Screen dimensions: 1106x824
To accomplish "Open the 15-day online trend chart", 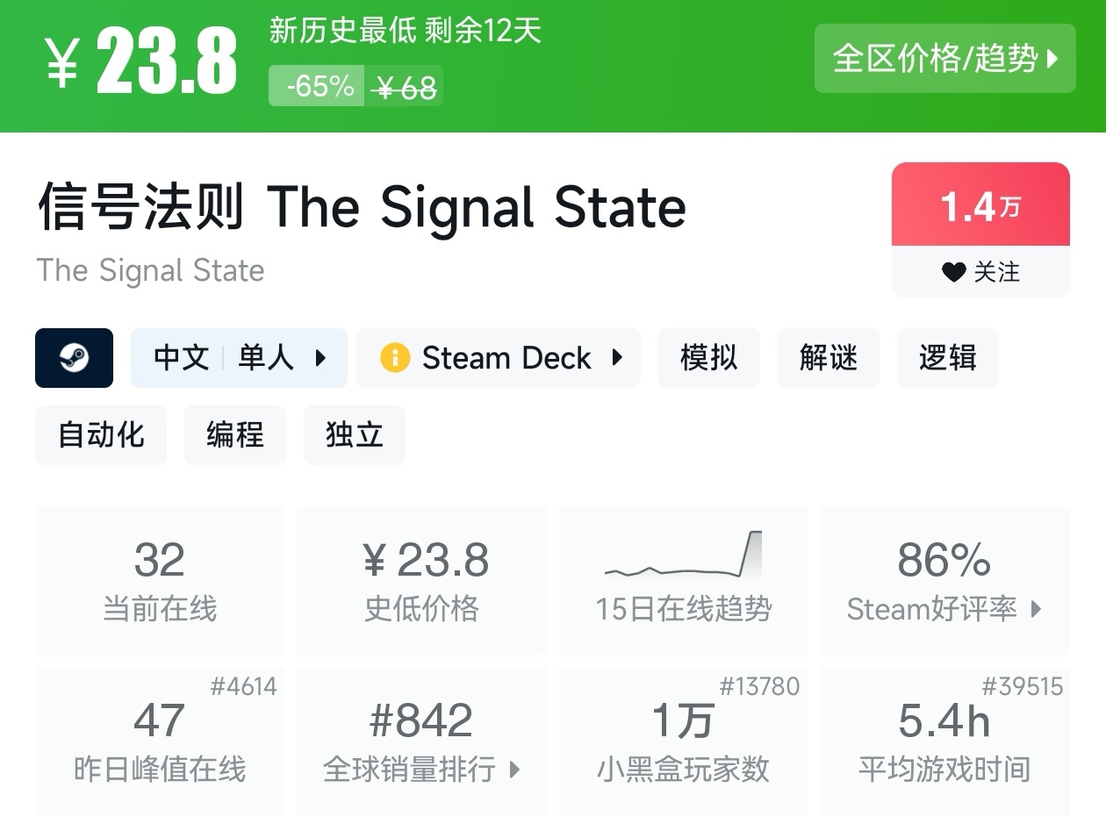I will point(683,579).
